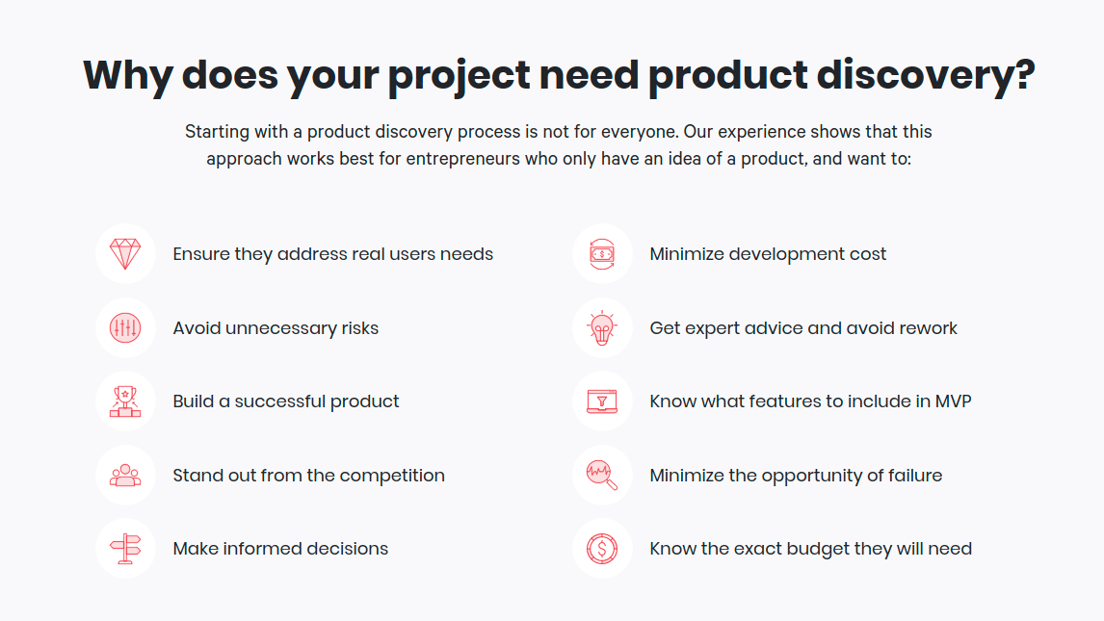1104x621 pixels.
Task: Click the money cycle icon beside development cost
Action: coord(602,254)
